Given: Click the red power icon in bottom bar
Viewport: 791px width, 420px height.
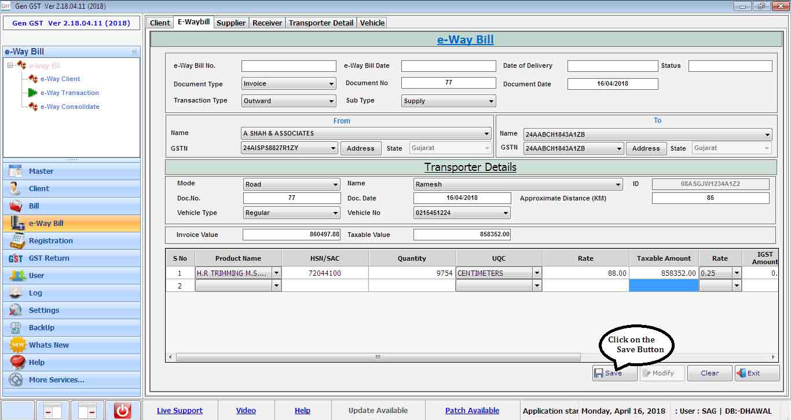Looking at the screenshot, I should tap(122, 411).
